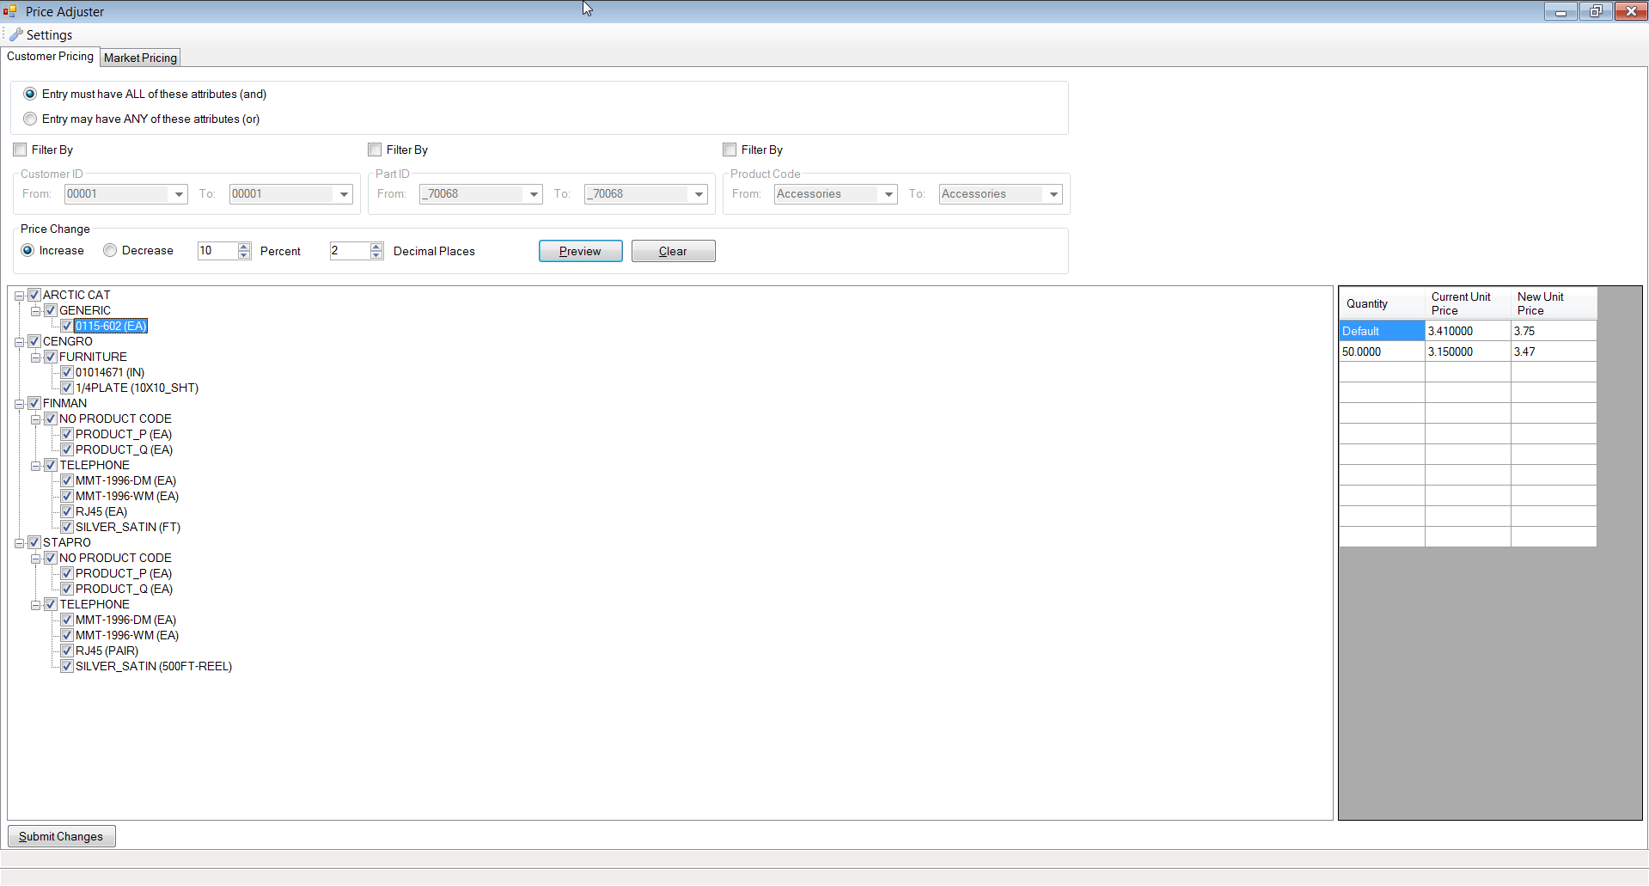Decrease the Decimal Places with down arrow

(376, 255)
